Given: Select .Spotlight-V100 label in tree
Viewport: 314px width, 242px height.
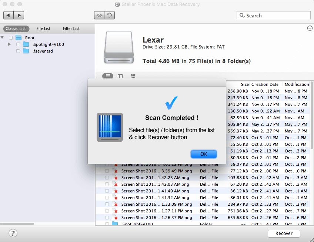Looking at the screenshot, I should 49,44.
